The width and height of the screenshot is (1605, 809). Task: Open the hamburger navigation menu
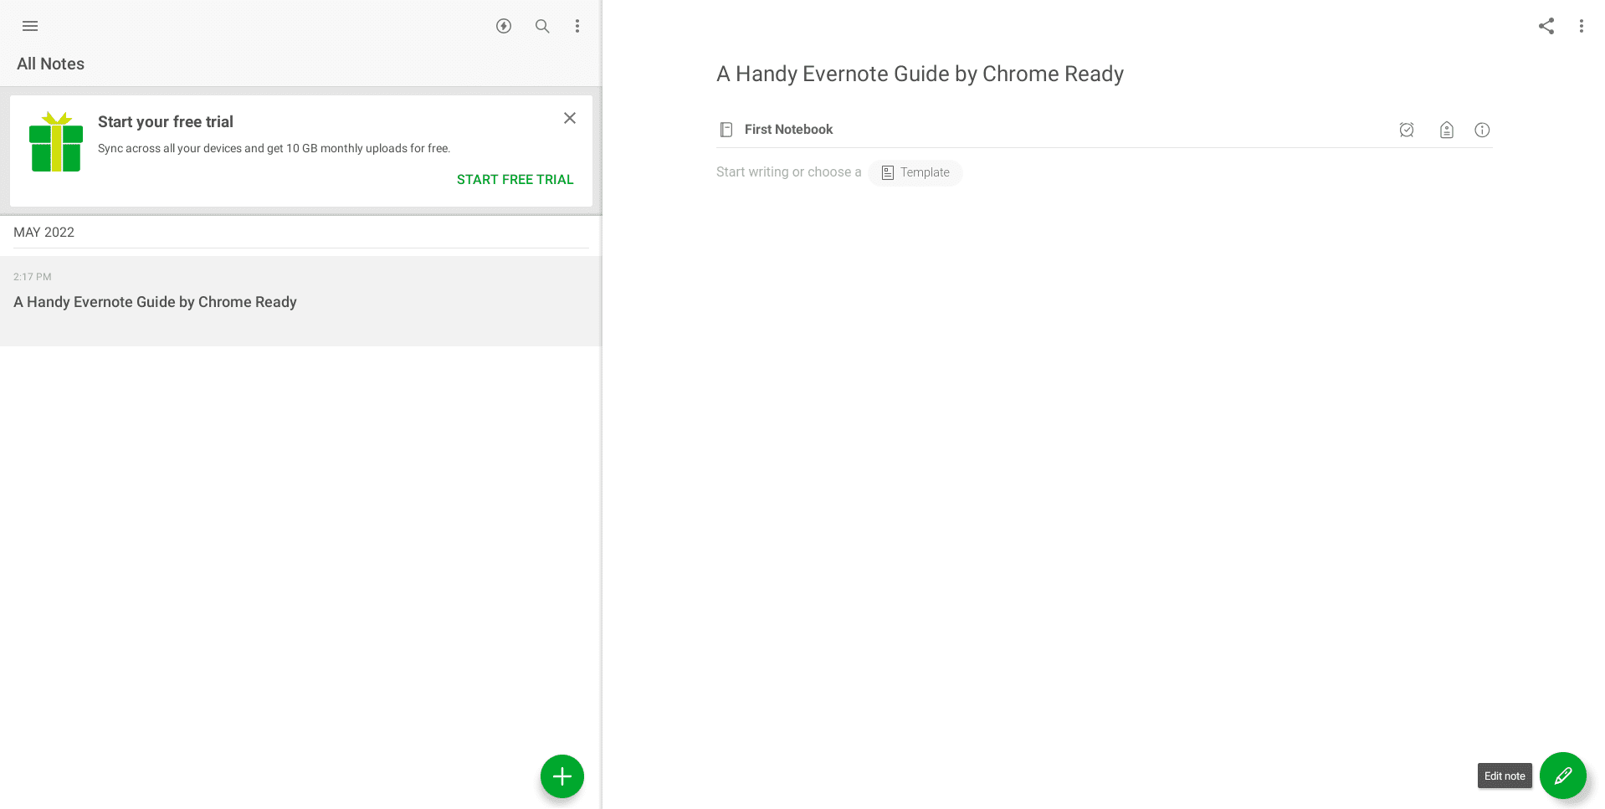pyautogui.click(x=30, y=26)
